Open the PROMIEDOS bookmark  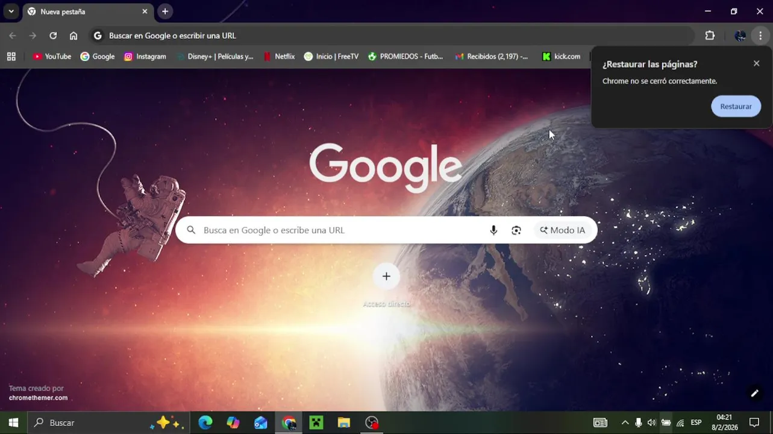tap(405, 56)
